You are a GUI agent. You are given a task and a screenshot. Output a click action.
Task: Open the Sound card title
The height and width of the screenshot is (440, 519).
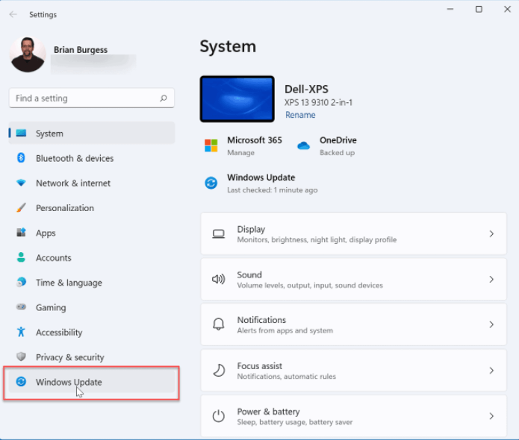(249, 274)
